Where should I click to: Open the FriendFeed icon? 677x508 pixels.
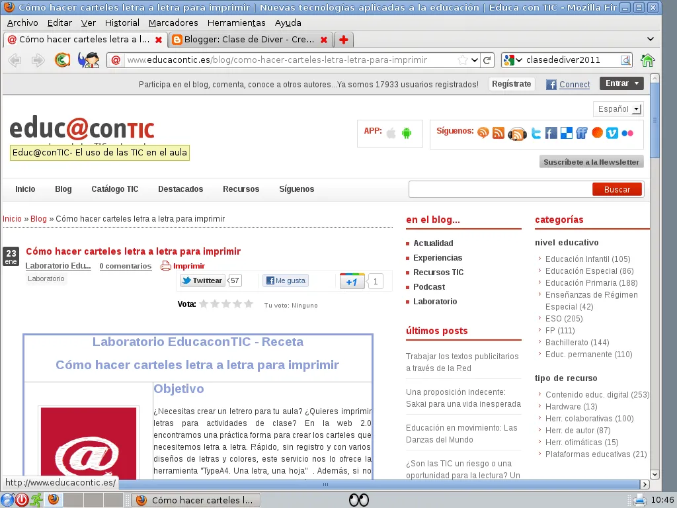[582, 133]
